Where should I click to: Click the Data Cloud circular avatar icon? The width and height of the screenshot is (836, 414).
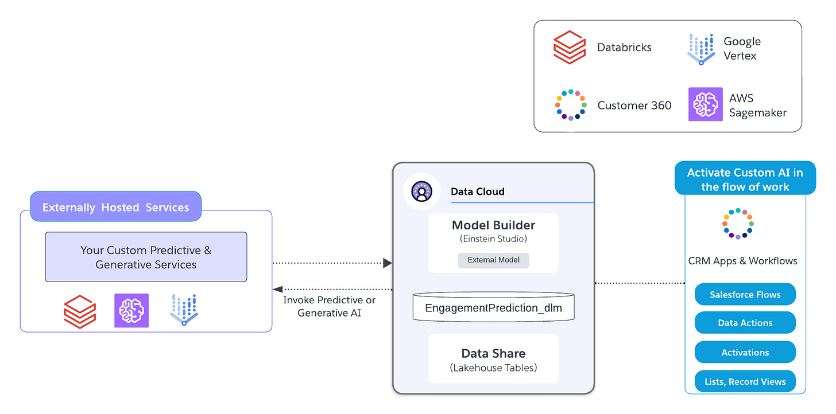click(421, 191)
